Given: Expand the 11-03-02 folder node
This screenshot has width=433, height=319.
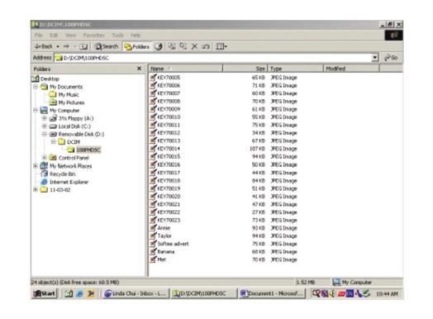Looking at the screenshot, I should tap(36, 190).
